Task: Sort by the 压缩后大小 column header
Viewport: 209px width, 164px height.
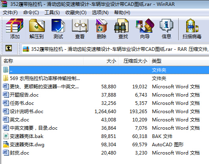Action: click(x=134, y=61)
